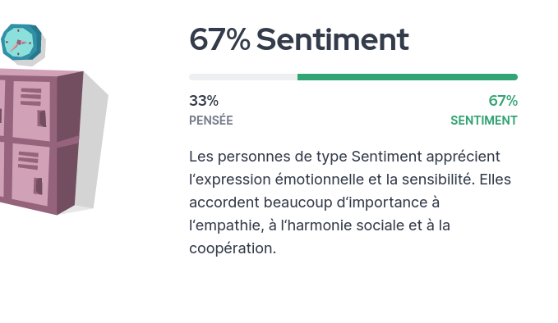Click the boundary between grey and green bar

click(297, 77)
